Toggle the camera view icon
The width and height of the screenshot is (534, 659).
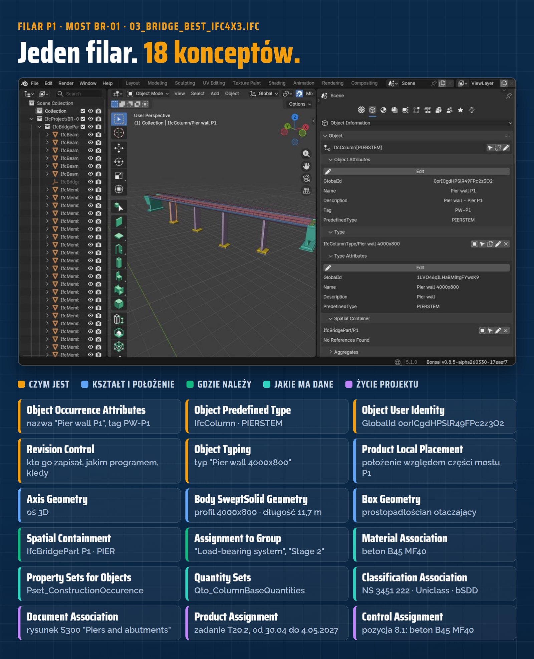[x=306, y=178]
